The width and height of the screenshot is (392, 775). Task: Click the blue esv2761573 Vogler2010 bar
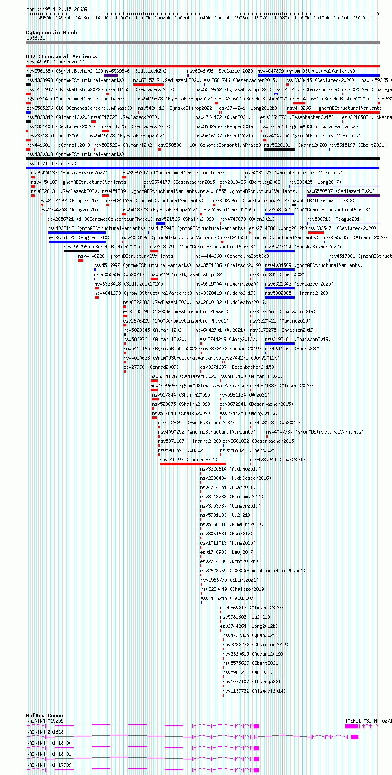pyautogui.click(x=78, y=242)
